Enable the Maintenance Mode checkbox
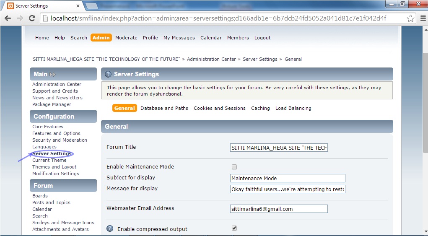 coord(234,167)
